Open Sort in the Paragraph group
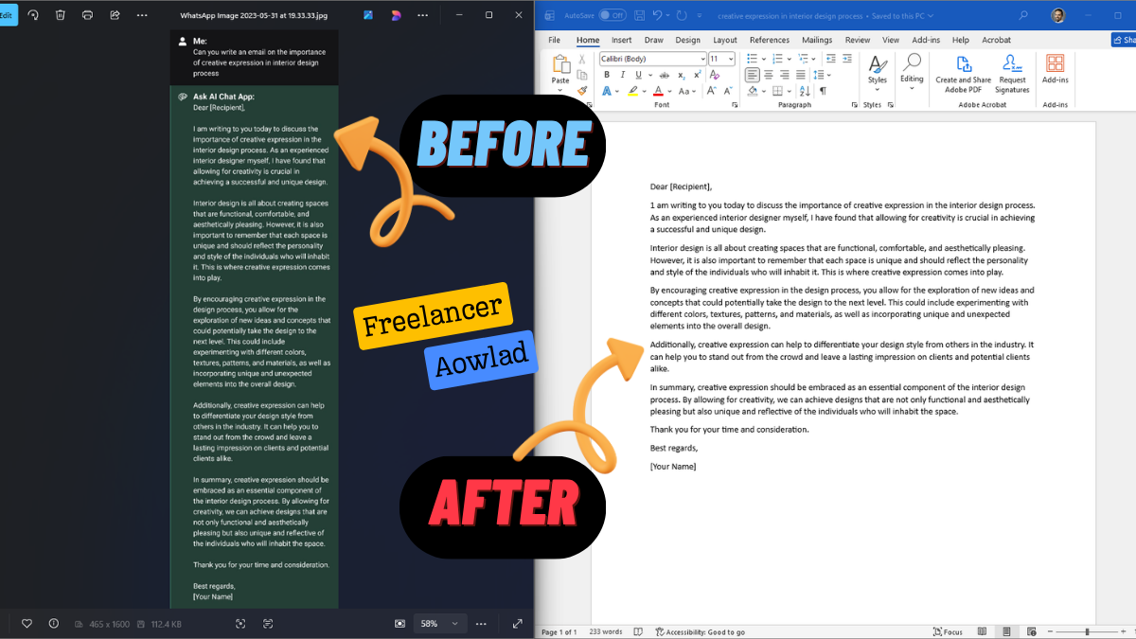Image resolution: width=1136 pixels, height=639 pixels. [x=804, y=91]
